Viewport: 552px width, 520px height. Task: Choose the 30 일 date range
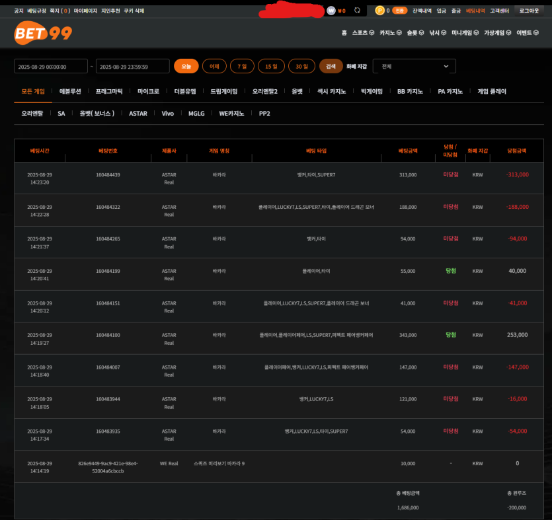pos(301,66)
